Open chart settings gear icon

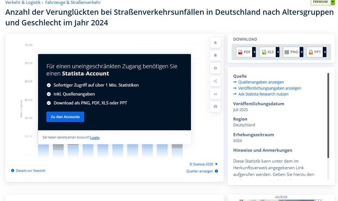click(x=215, y=68)
